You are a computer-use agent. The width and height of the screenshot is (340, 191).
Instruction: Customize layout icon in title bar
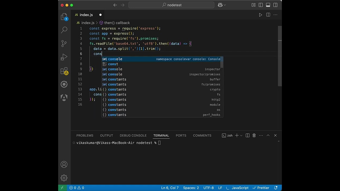(x=253, y=5)
